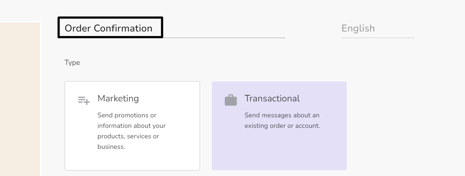Select the Transactional type card
465x176 pixels.
[279, 126]
